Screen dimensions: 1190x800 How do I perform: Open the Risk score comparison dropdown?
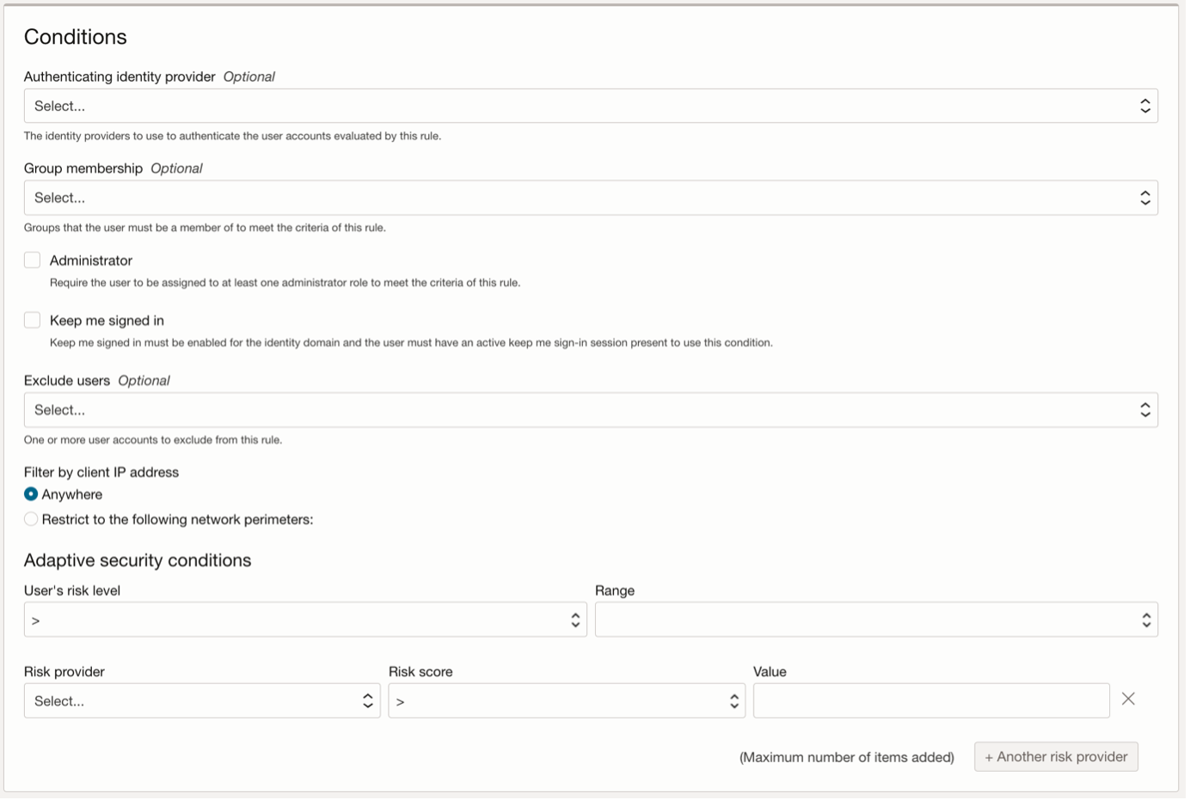[559, 699]
